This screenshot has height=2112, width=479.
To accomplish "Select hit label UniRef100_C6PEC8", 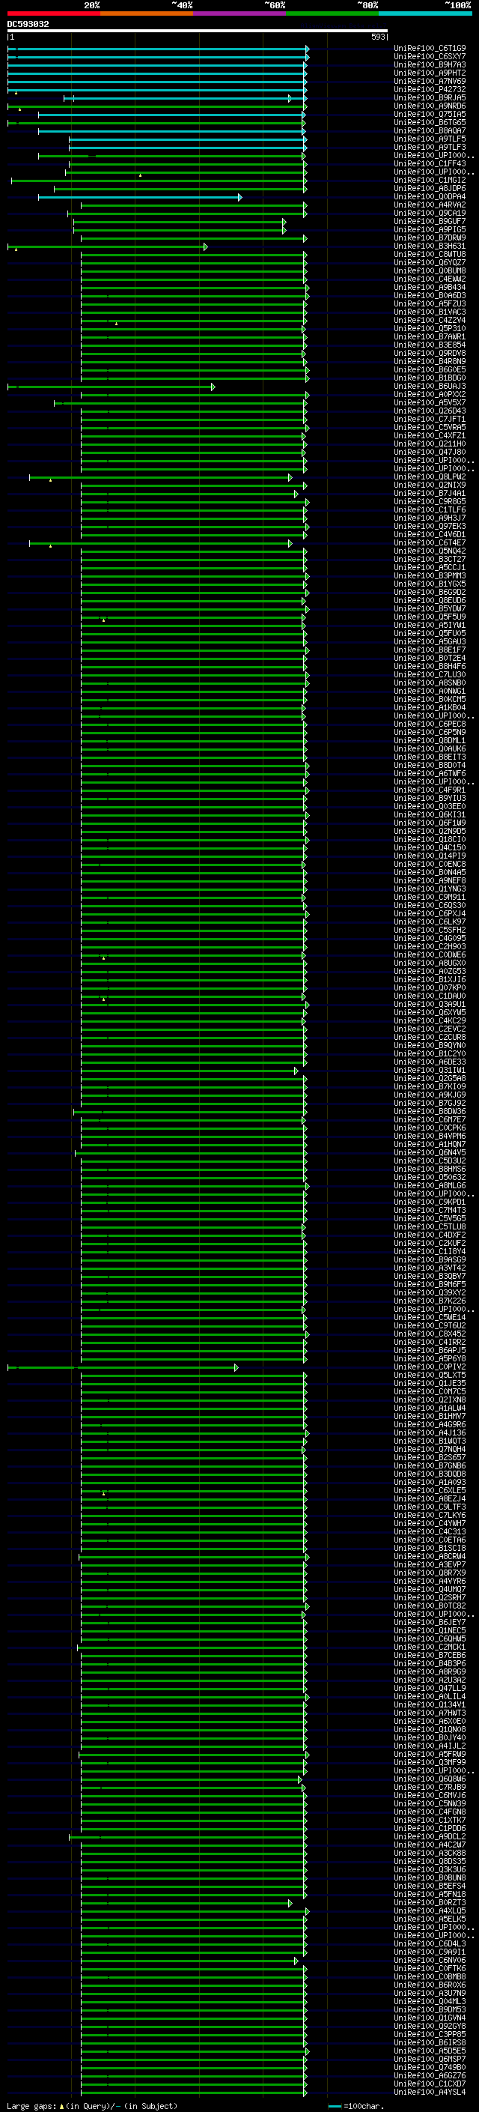I will (x=429, y=724).
